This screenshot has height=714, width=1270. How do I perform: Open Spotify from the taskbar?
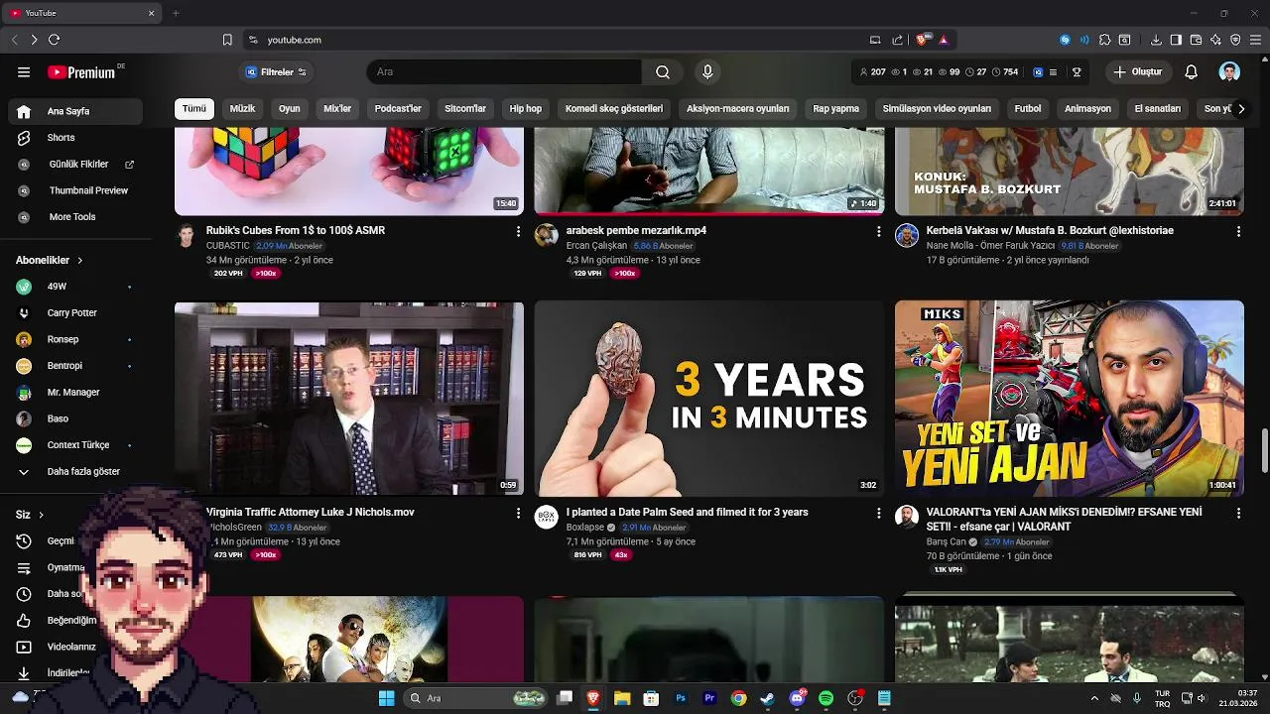[825, 698]
